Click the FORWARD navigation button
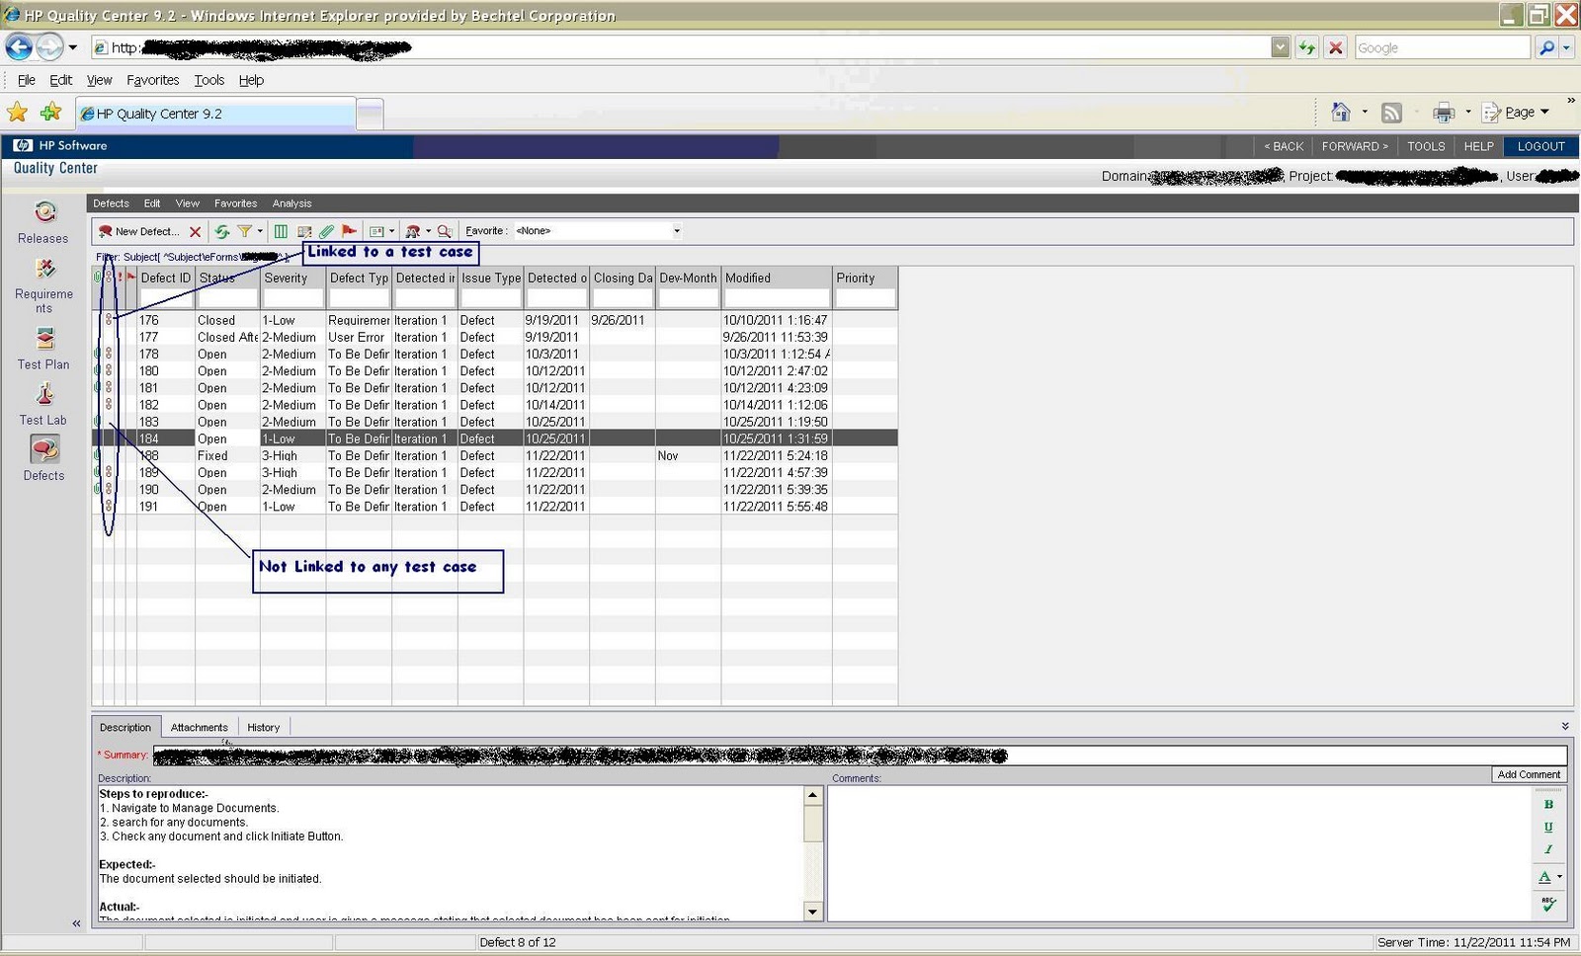The height and width of the screenshot is (956, 1581). 1355,146
